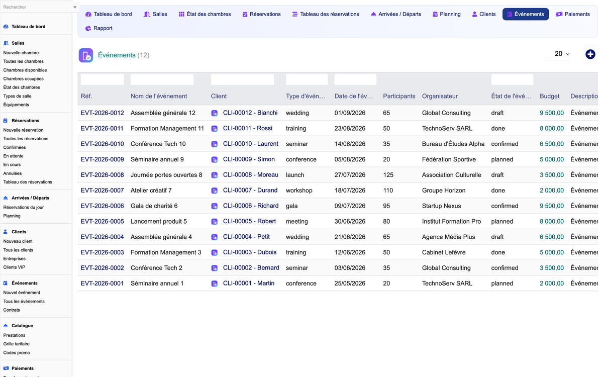
Task: Select the Institut Formation Pro cell
Action: [452, 222]
